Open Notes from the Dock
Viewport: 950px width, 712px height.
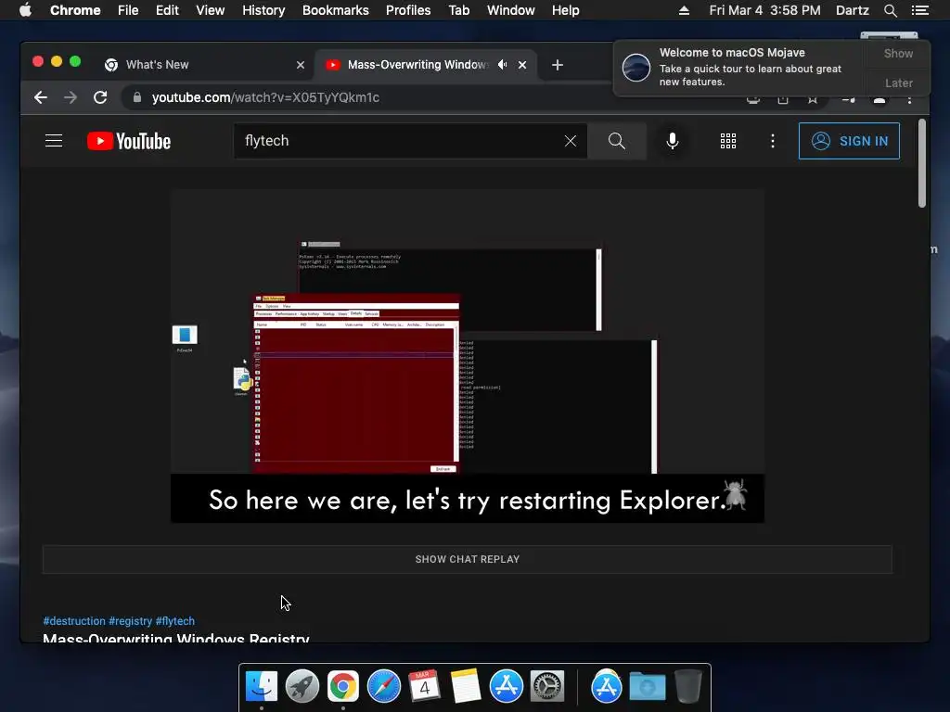(466, 686)
